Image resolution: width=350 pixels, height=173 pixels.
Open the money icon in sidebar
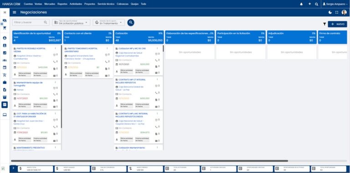[5, 20]
